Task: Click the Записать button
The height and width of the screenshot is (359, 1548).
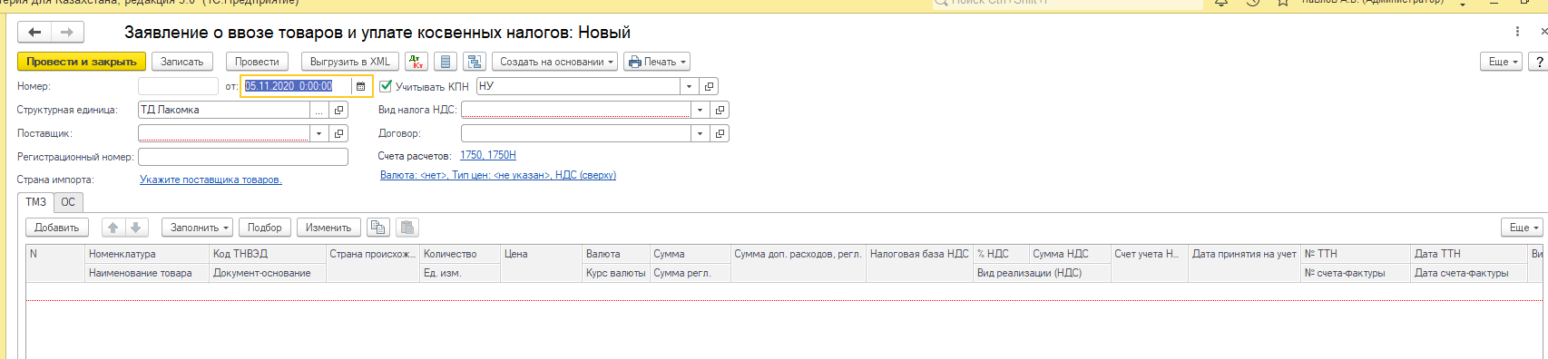Action: click(x=182, y=62)
